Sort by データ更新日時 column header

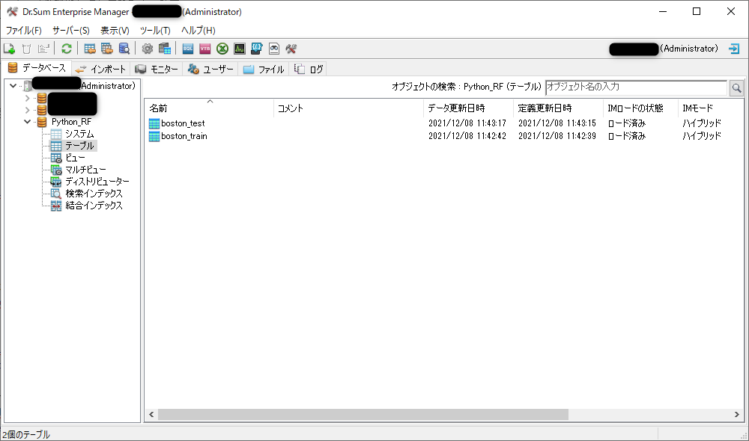468,108
